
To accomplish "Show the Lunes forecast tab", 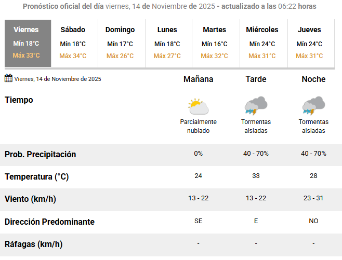I will [x=167, y=43].
